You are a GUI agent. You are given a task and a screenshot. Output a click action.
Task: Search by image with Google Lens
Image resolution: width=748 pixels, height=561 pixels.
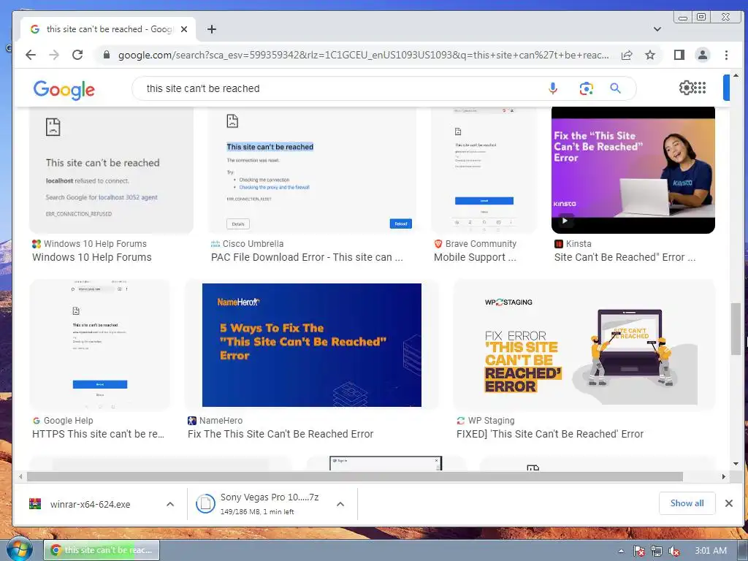pyautogui.click(x=586, y=88)
